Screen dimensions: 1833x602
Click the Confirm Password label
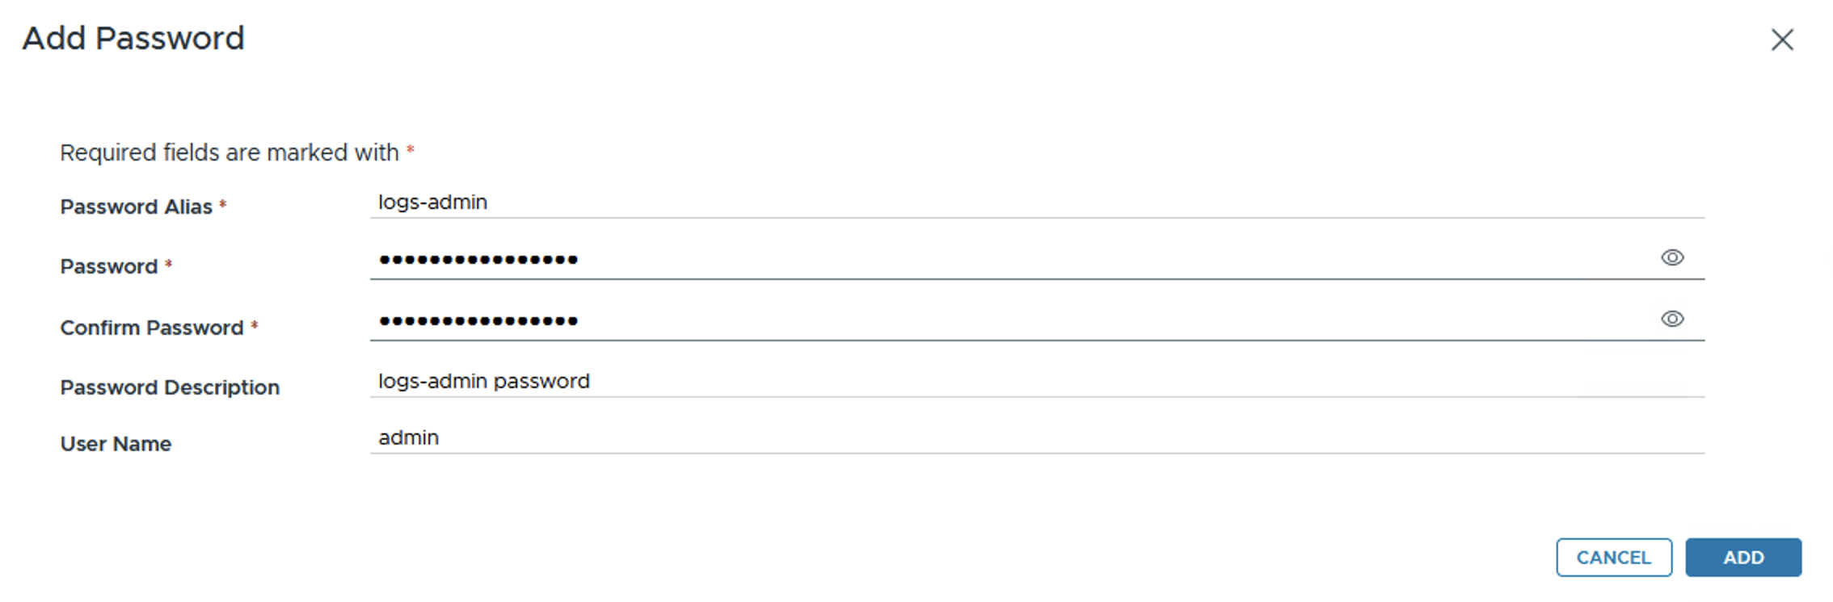(x=151, y=328)
